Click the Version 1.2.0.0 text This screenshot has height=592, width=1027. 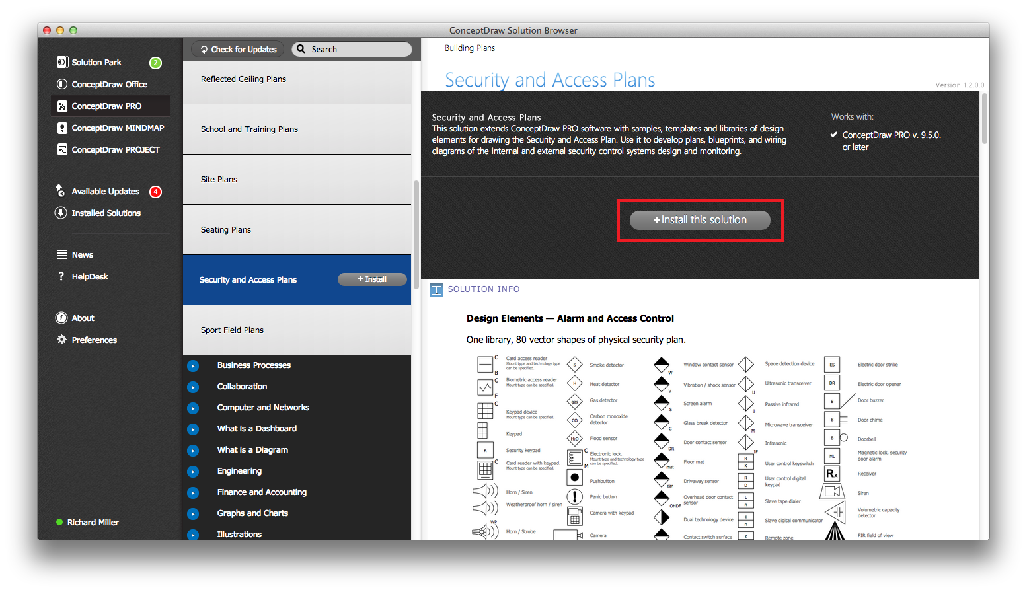point(960,85)
